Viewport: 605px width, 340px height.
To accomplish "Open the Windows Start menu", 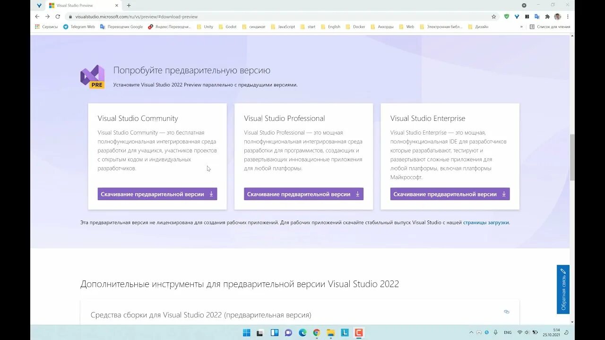I will point(246,332).
